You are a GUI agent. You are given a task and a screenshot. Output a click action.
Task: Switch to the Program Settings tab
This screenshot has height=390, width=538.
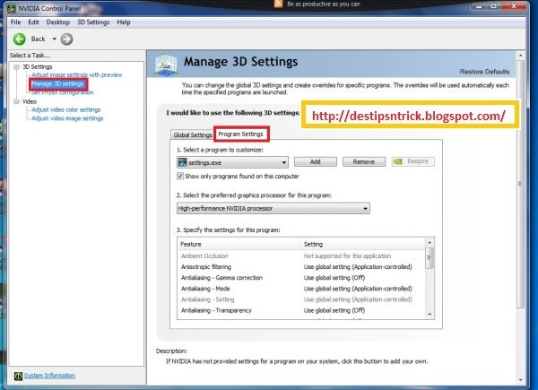[241, 134]
